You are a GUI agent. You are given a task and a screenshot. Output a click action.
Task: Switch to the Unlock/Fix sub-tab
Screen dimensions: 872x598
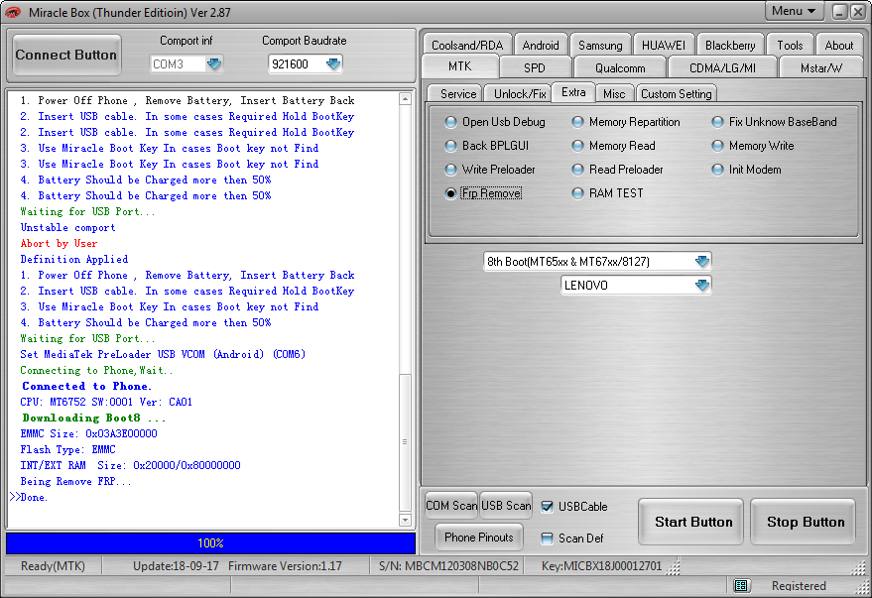click(x=520, y=94)
